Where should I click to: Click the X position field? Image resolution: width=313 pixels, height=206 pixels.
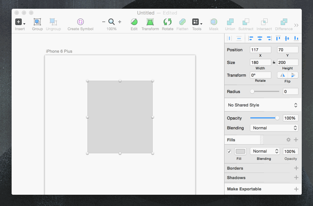point(260,50)
